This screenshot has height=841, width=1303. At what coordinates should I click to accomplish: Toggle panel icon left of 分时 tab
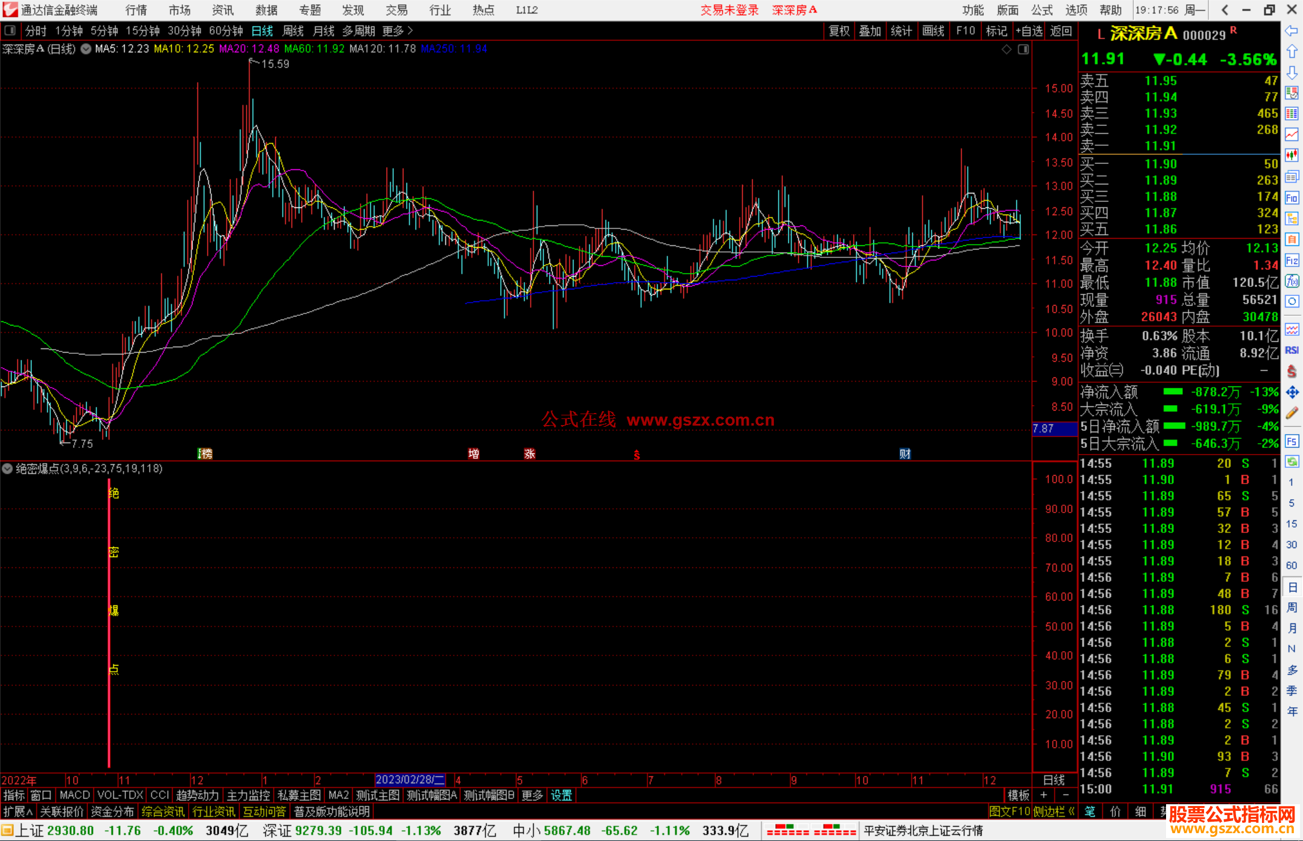pyautogui.click(x=10, y=30)
